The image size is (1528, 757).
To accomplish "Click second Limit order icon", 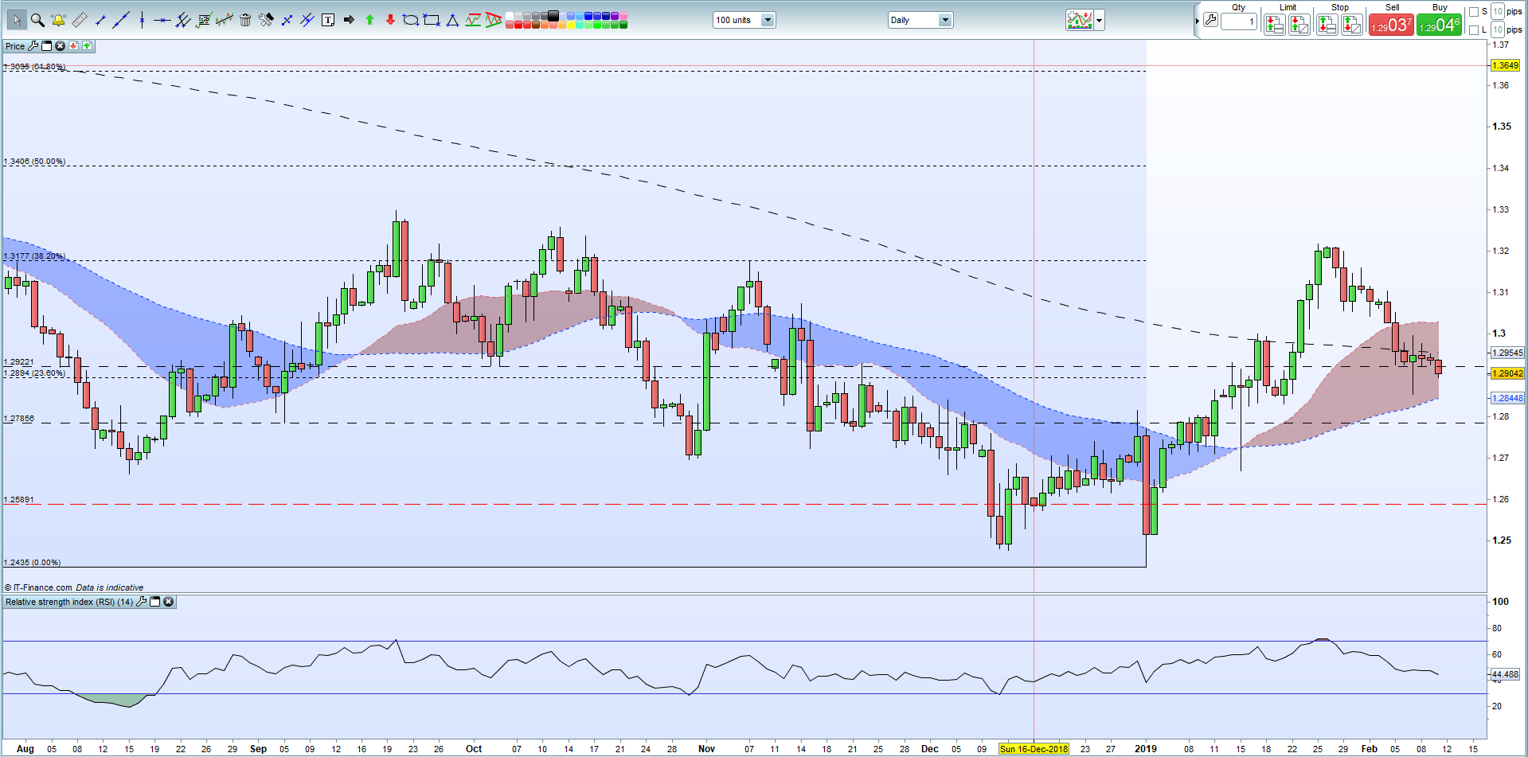I will (x=1299, y=25).
